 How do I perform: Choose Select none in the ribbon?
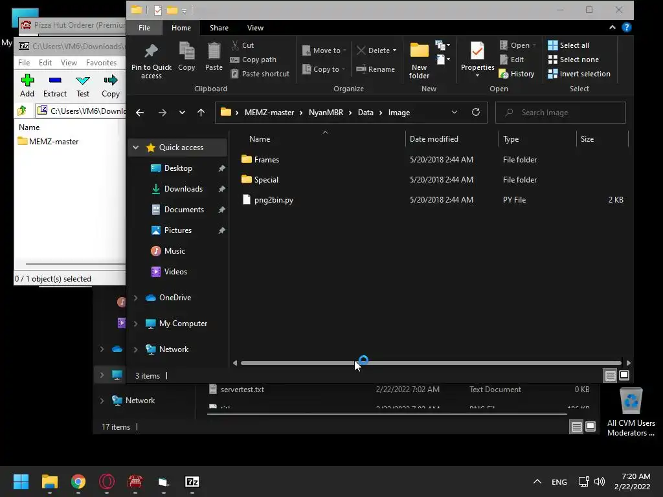tap(574, 60)
